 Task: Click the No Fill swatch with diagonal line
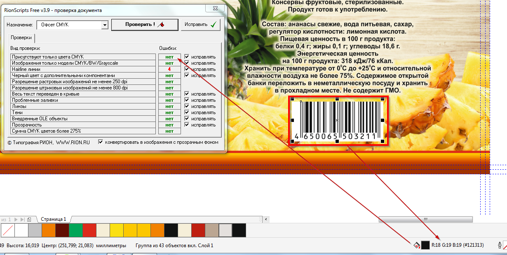[x=8, y=230]
